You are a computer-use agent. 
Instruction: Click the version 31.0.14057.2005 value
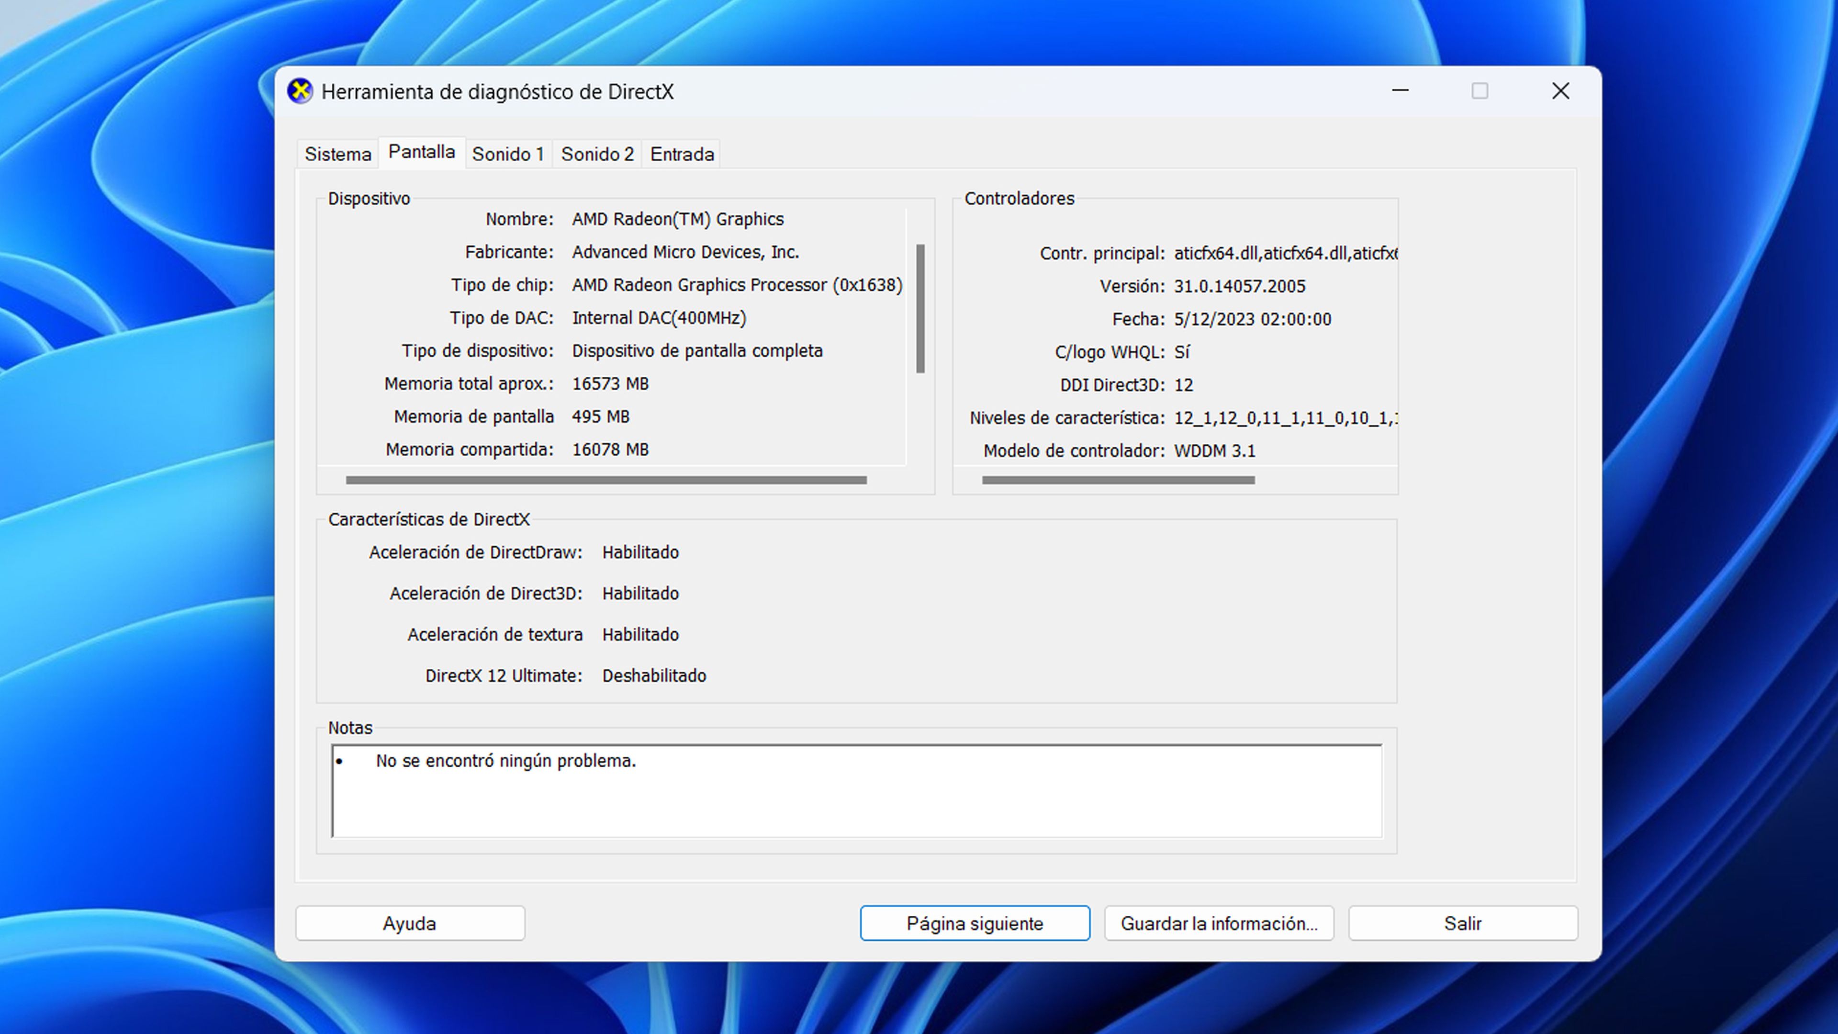(x=1239, y=286)
